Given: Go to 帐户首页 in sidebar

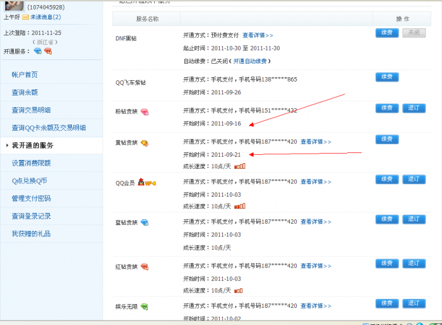Looking at the screenshot, I should [25, 75].
